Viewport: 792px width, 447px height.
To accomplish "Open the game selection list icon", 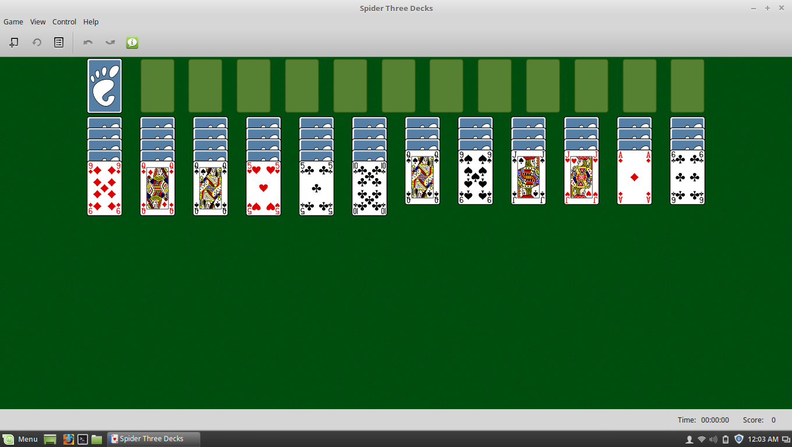I will (58, 42).
